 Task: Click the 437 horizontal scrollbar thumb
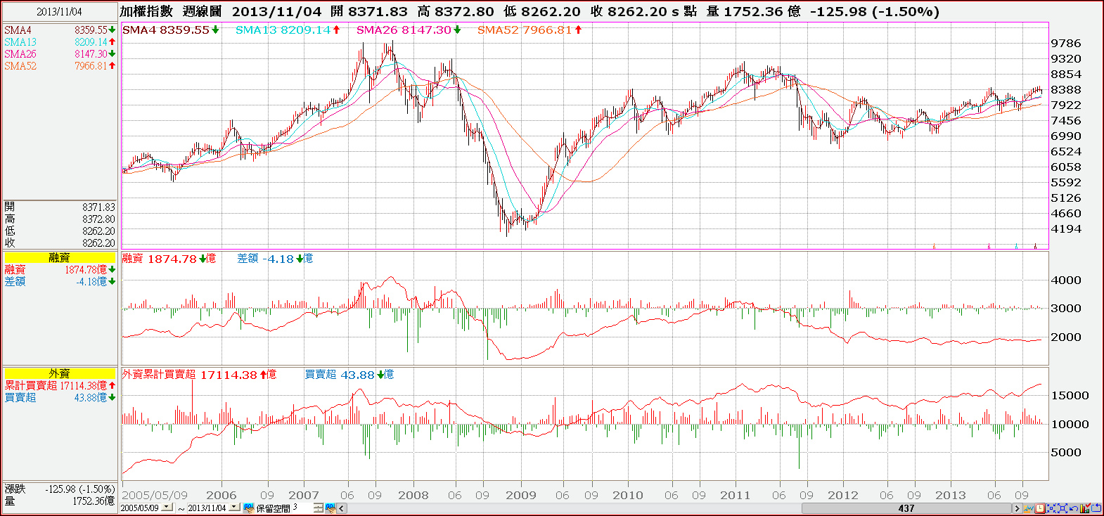tap(906, 508)
